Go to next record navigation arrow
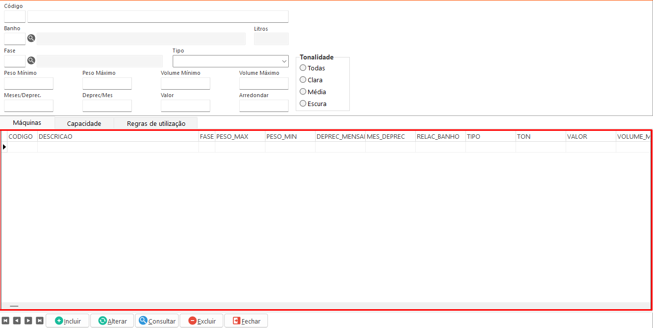653x328 pixels. [28, 321]
